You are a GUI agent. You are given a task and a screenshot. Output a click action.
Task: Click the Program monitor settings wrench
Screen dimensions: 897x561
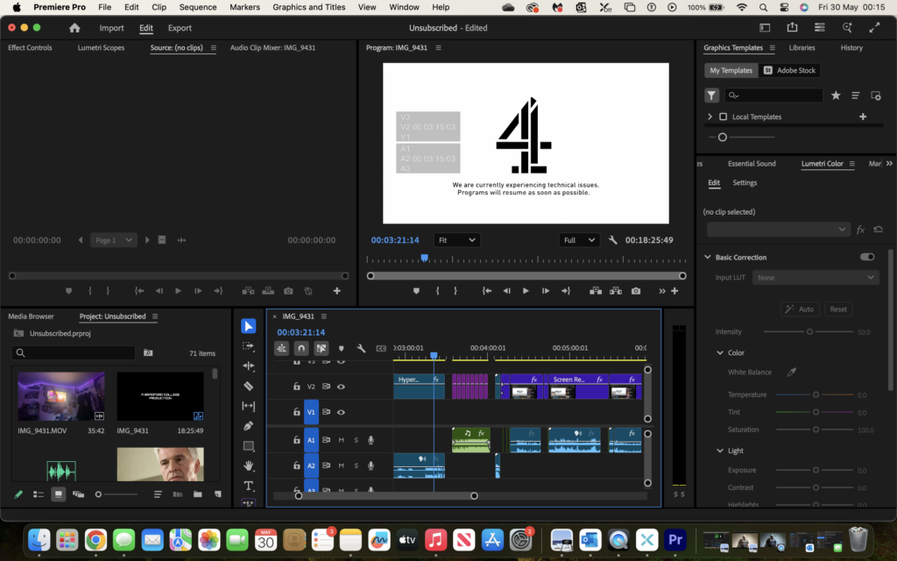[612, 240]
